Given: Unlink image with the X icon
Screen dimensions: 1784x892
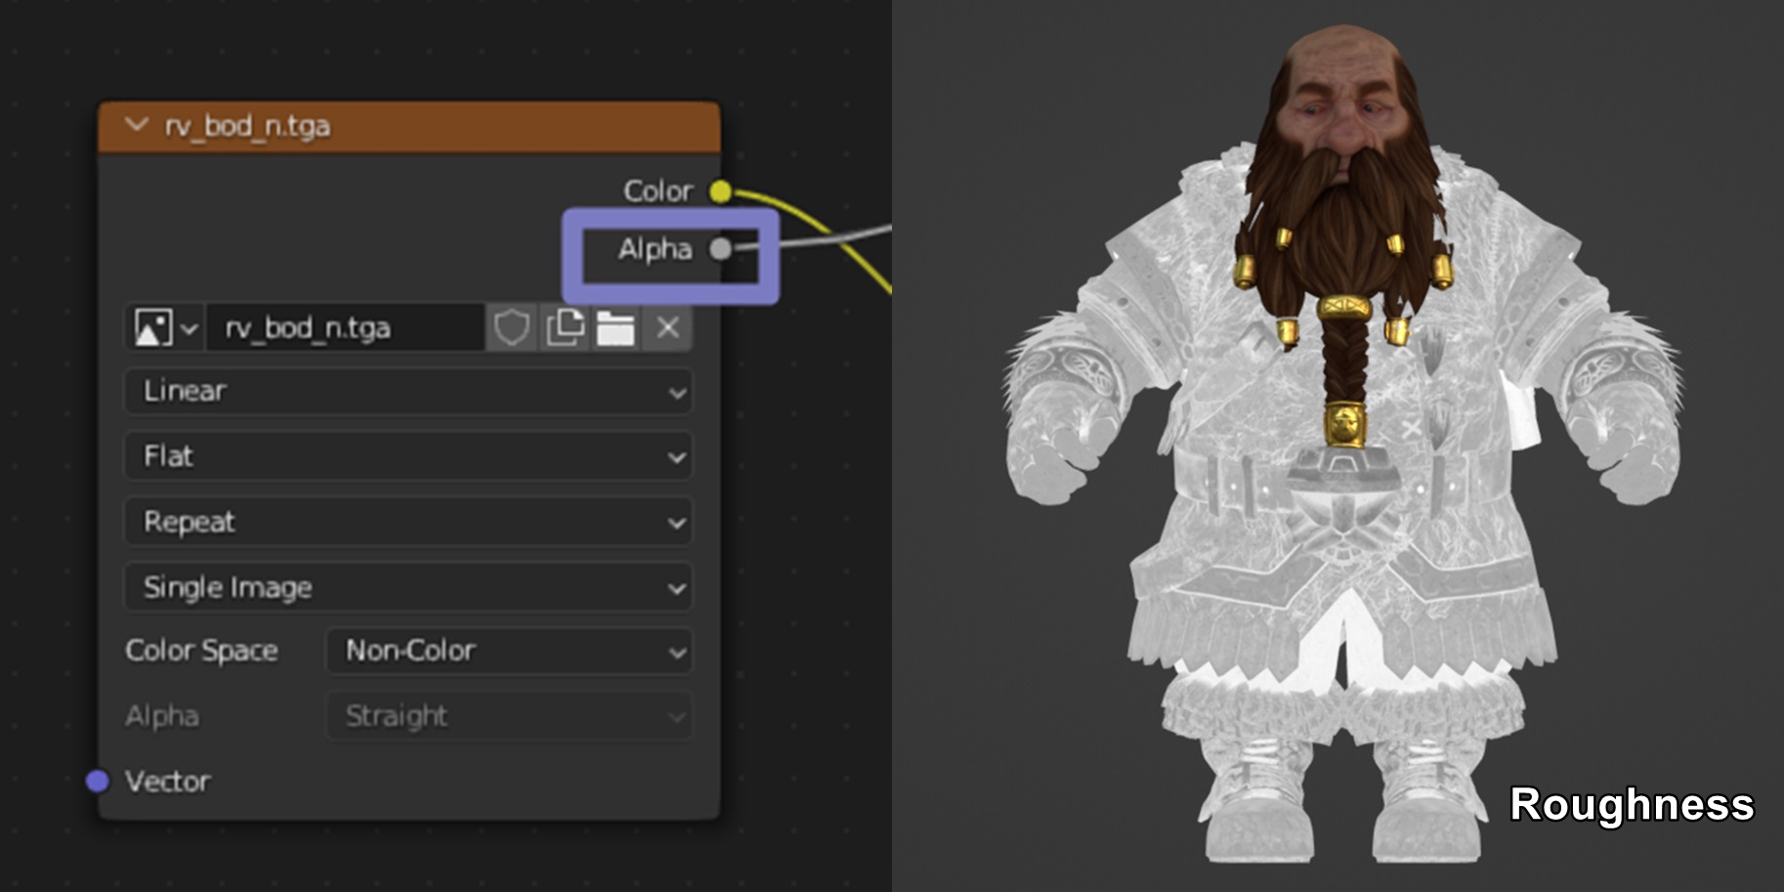Looking at the screenshot, I should pyautogui.click(x=668, y=328).
